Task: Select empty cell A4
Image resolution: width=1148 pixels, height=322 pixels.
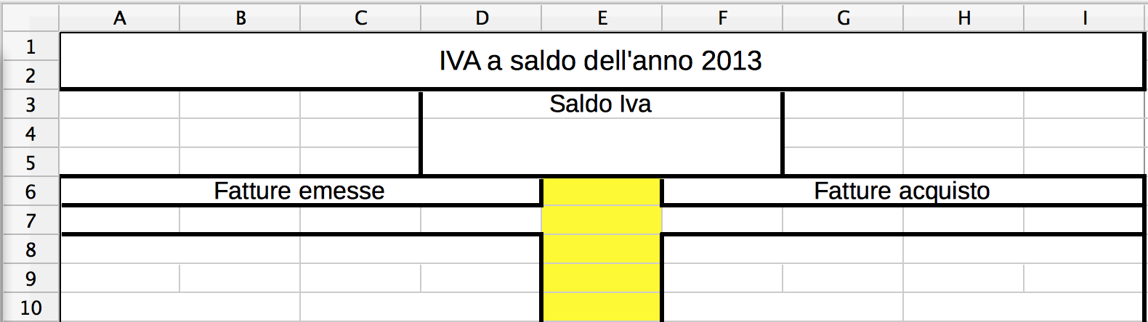Action: point(120,133)
